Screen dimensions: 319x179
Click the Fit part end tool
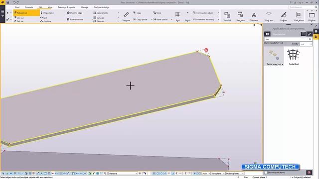(47, 13)
